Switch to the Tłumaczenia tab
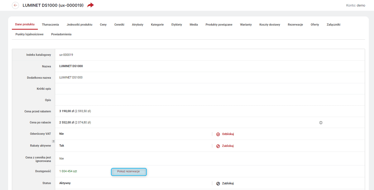 (x=50, y=25)
